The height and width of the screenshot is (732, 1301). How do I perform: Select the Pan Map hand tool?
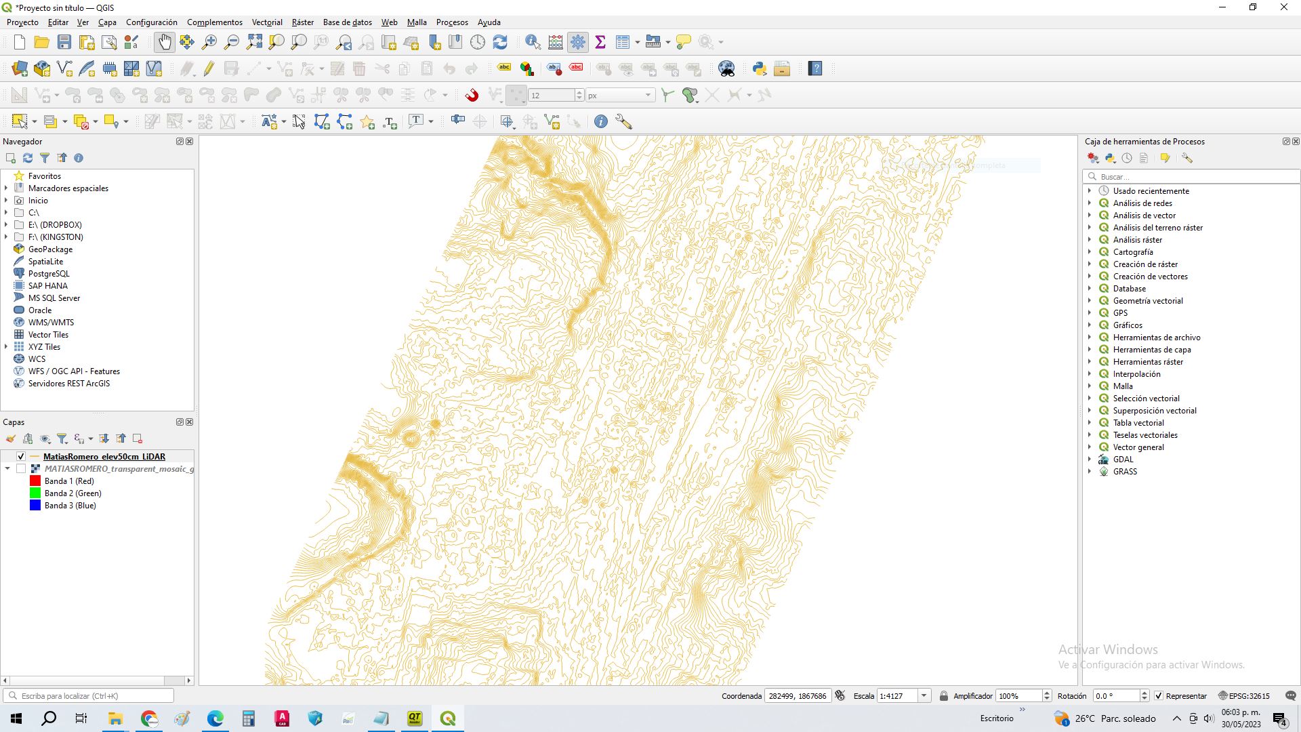[x=165, y=42]
